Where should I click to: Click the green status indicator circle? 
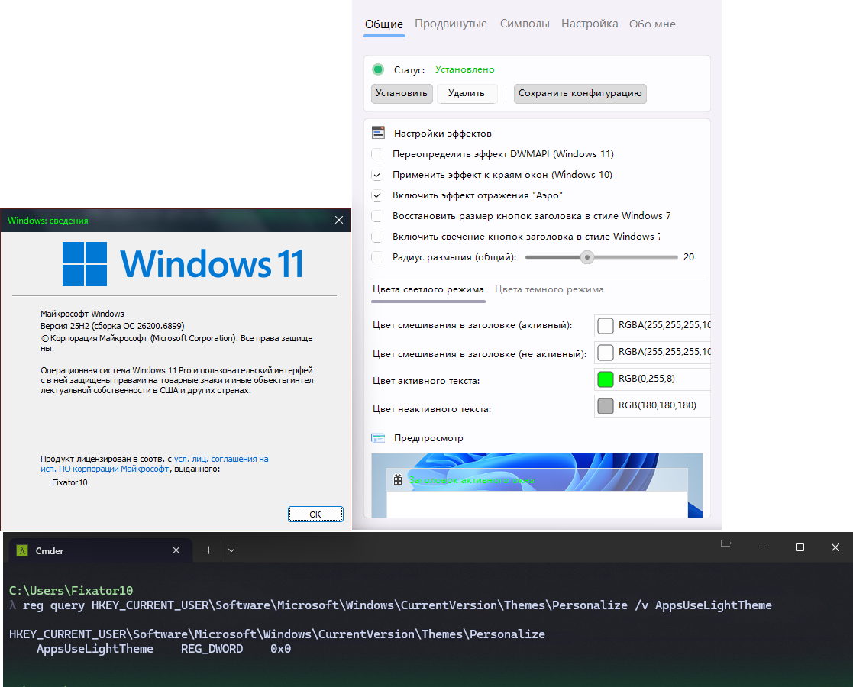378,69
